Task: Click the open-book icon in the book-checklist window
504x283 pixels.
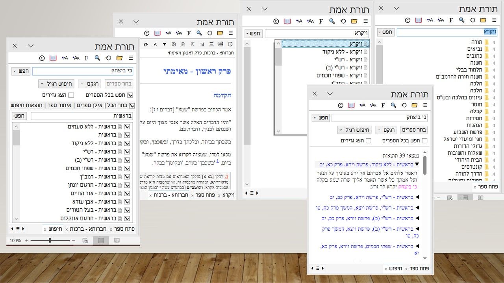Action: pyautogui.click(x=53, y=58)
